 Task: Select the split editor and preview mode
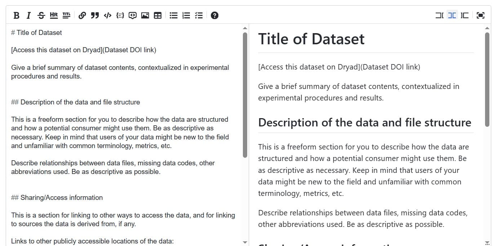point(452,15)
